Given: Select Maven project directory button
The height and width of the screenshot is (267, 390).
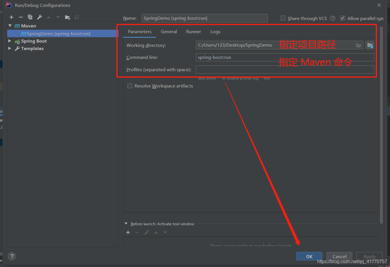Looking at the screenshot, I should 370,45.
